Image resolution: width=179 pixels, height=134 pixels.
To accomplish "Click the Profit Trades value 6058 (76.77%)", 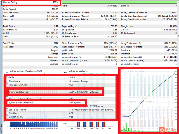I will (110, 47).
